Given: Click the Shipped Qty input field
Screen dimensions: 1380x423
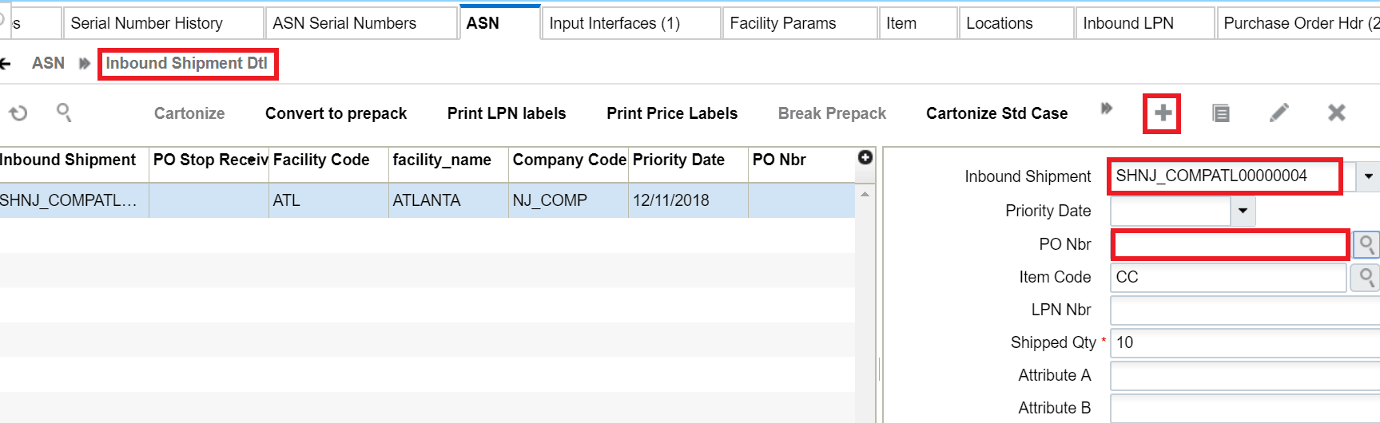Looking at the screenshot, I should [1243, 342].
